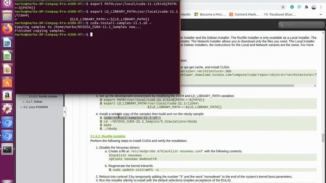Click 'sudo update-initramfs -u' code line
This screenshot has width=326, height=183.
pos(135,170)
